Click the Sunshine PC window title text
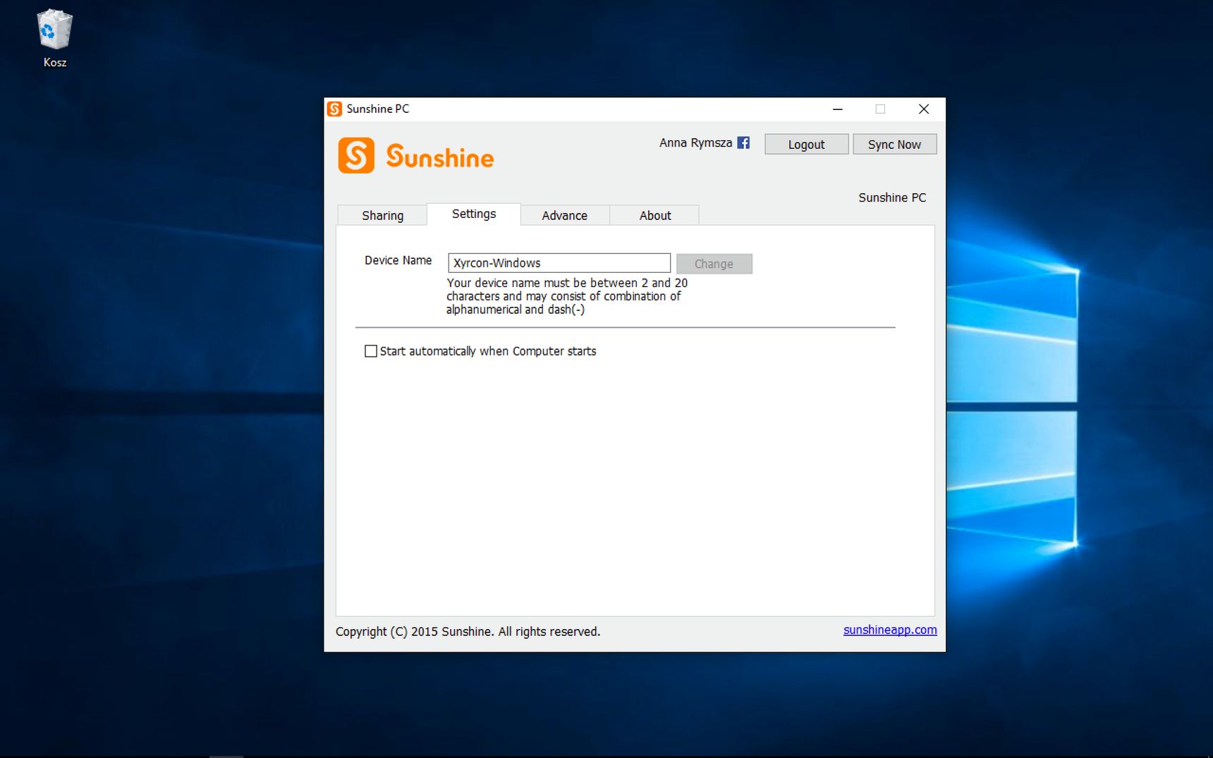Screen dimensions: 1213x758 pos(377,109)
